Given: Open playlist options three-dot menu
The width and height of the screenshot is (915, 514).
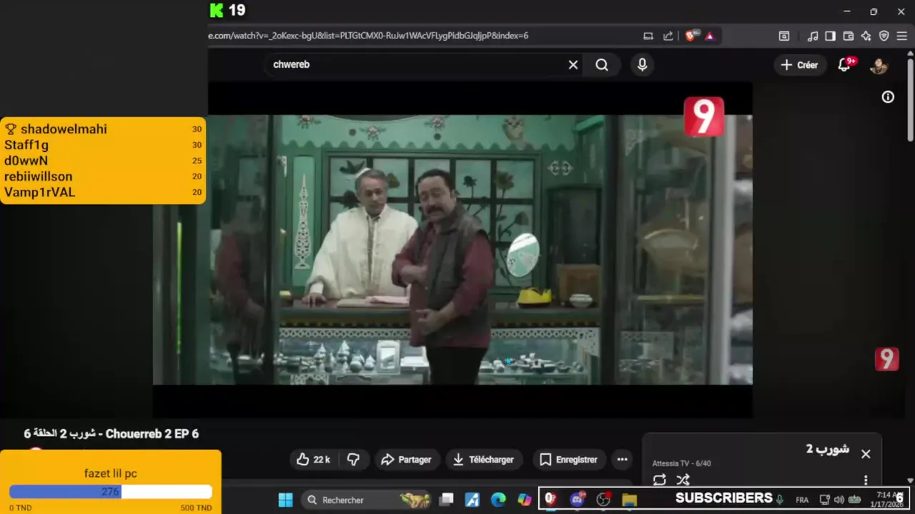Looking at the screenshot, I should click(x=866, y=480).
